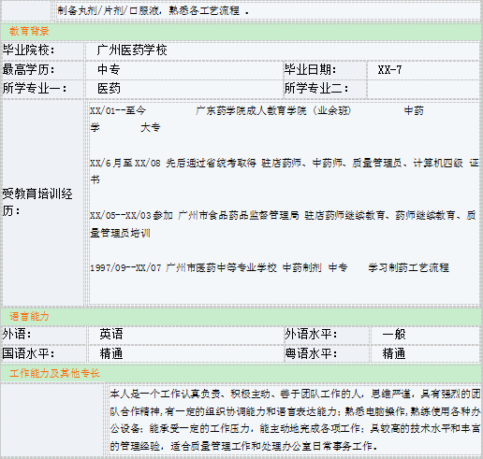Select the XX-7 graduation date value
The height and width of the screenshot is (459, 483).
[389, 69]
